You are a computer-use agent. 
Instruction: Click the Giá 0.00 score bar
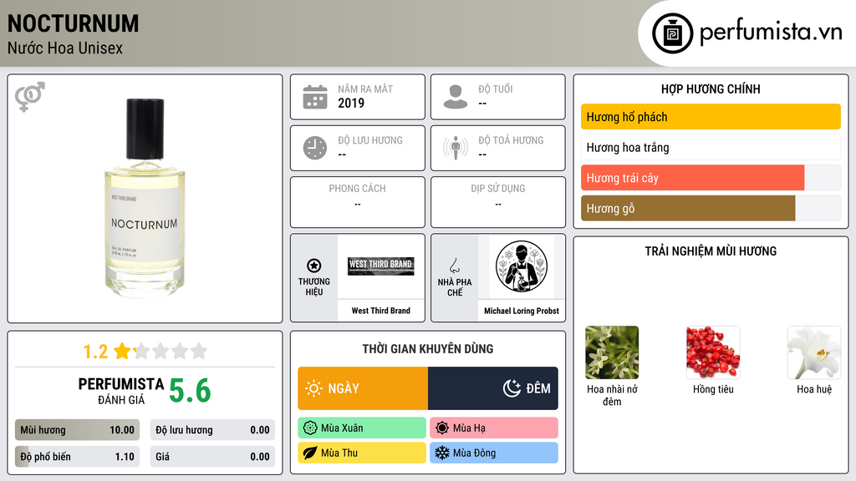(212, 457)
